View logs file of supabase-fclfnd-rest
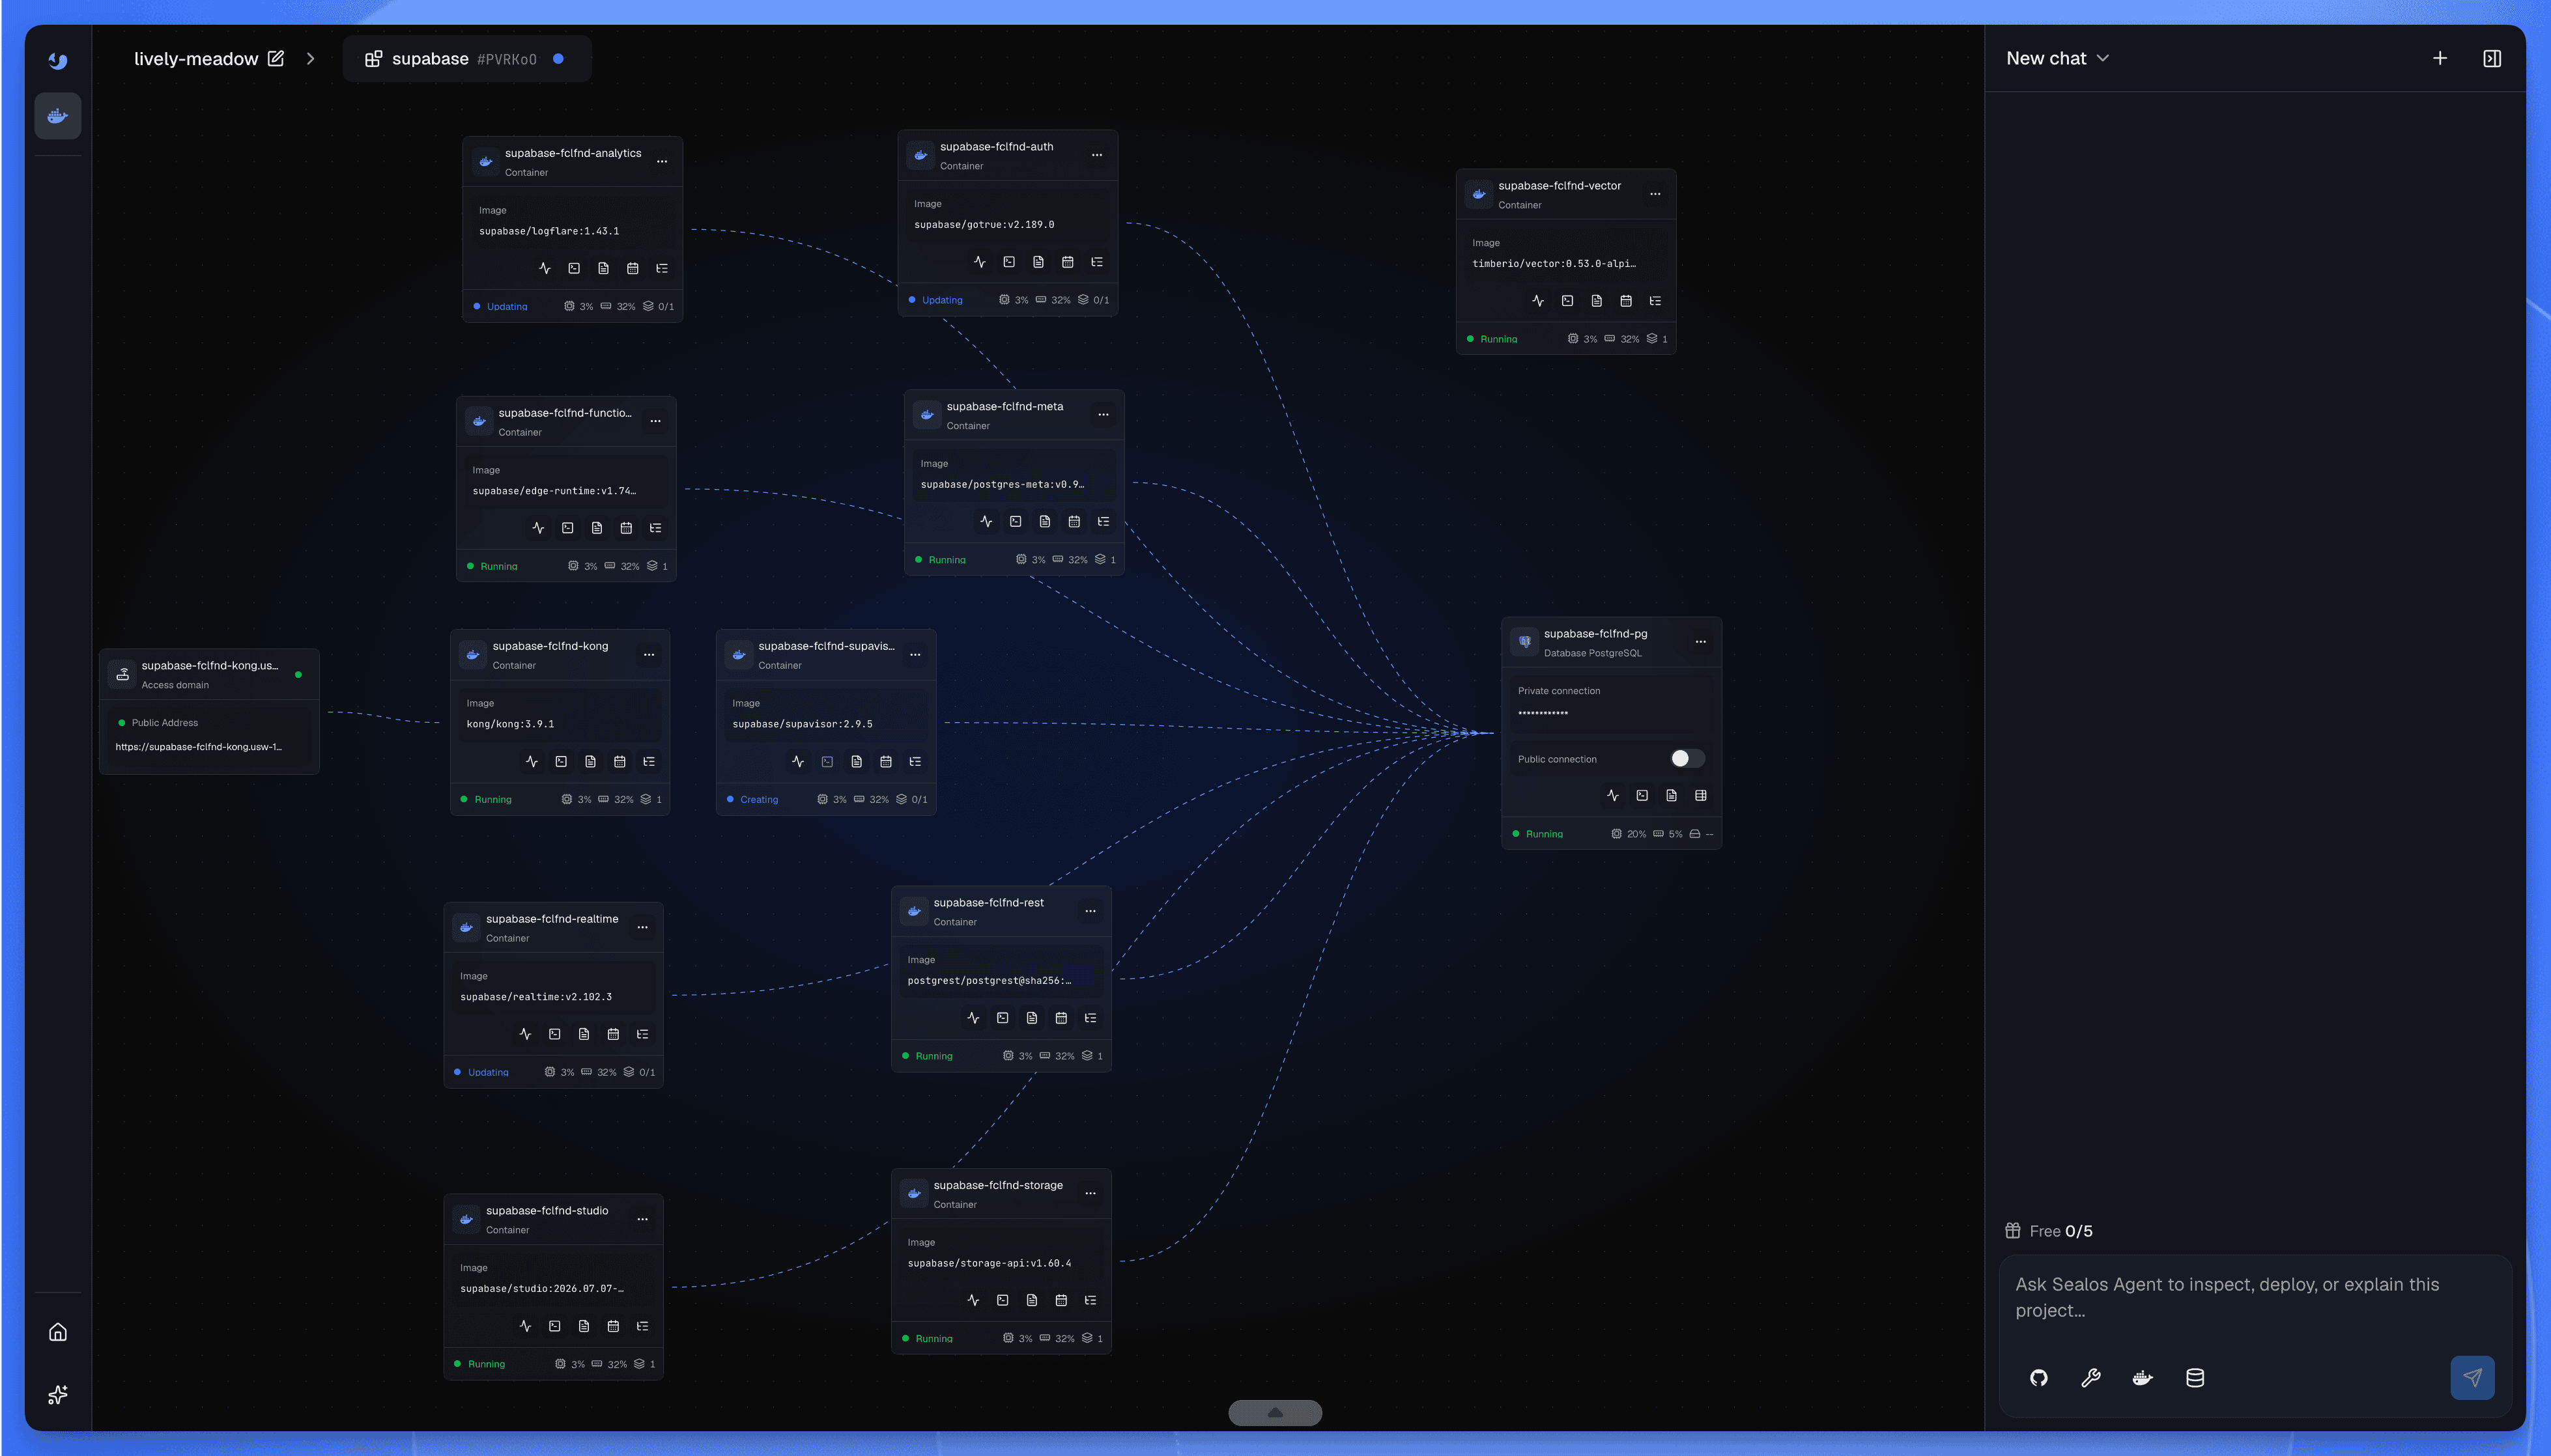Image resolution: width=2551 pixels, height=1456 pixels. pyautogui.click(x=1031, y=1018)
